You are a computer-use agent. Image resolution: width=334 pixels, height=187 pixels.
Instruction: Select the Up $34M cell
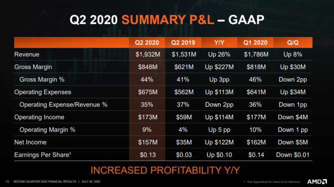tap(293, 92)
